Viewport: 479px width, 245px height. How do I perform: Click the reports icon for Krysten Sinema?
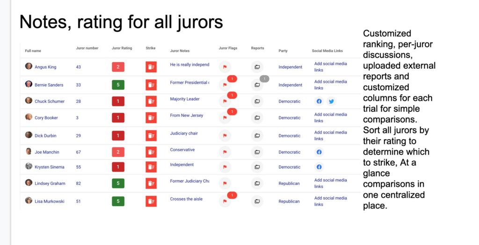tap(257, 167)
